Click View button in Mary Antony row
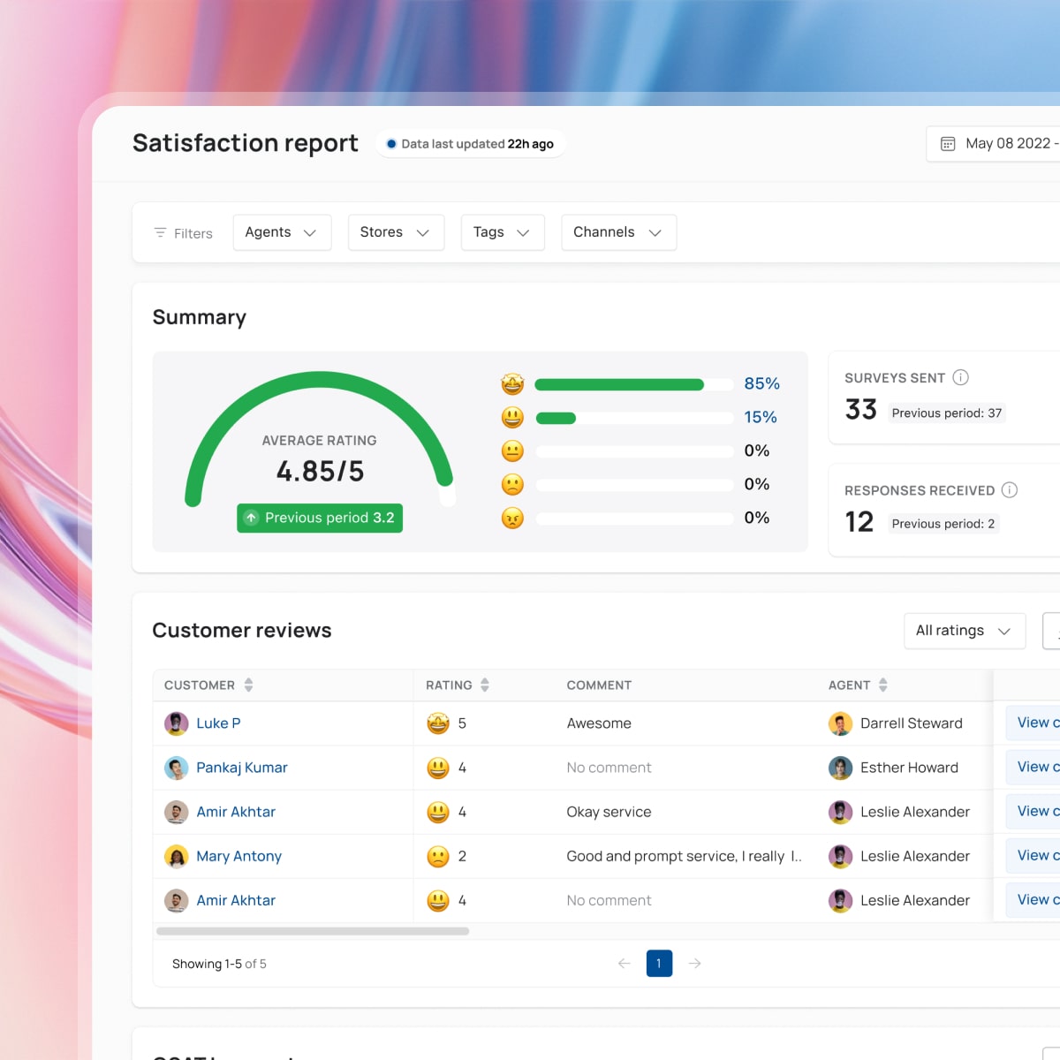The image size is (1060, 1060). [x=1033, y=855]
